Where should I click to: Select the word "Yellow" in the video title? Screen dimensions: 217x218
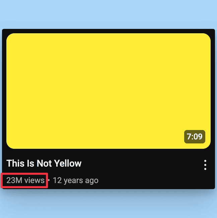[68, 163]
